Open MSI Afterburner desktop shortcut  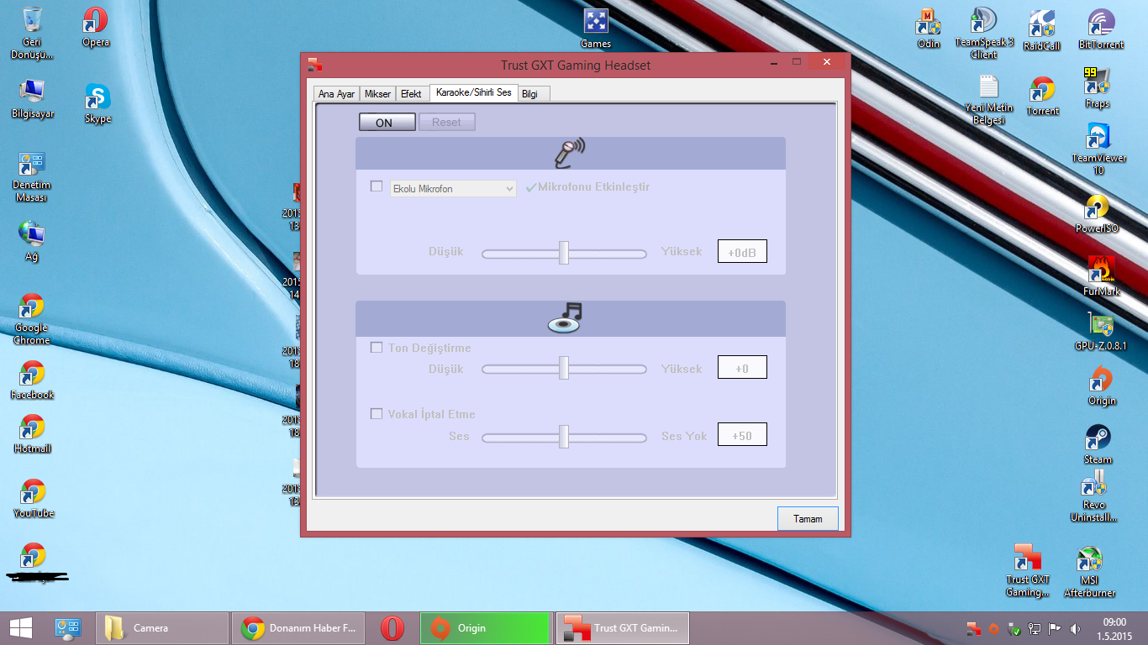pos(1090,572)
